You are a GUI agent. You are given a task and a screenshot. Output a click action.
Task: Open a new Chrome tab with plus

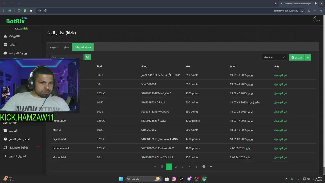click(x=275, y=3)
